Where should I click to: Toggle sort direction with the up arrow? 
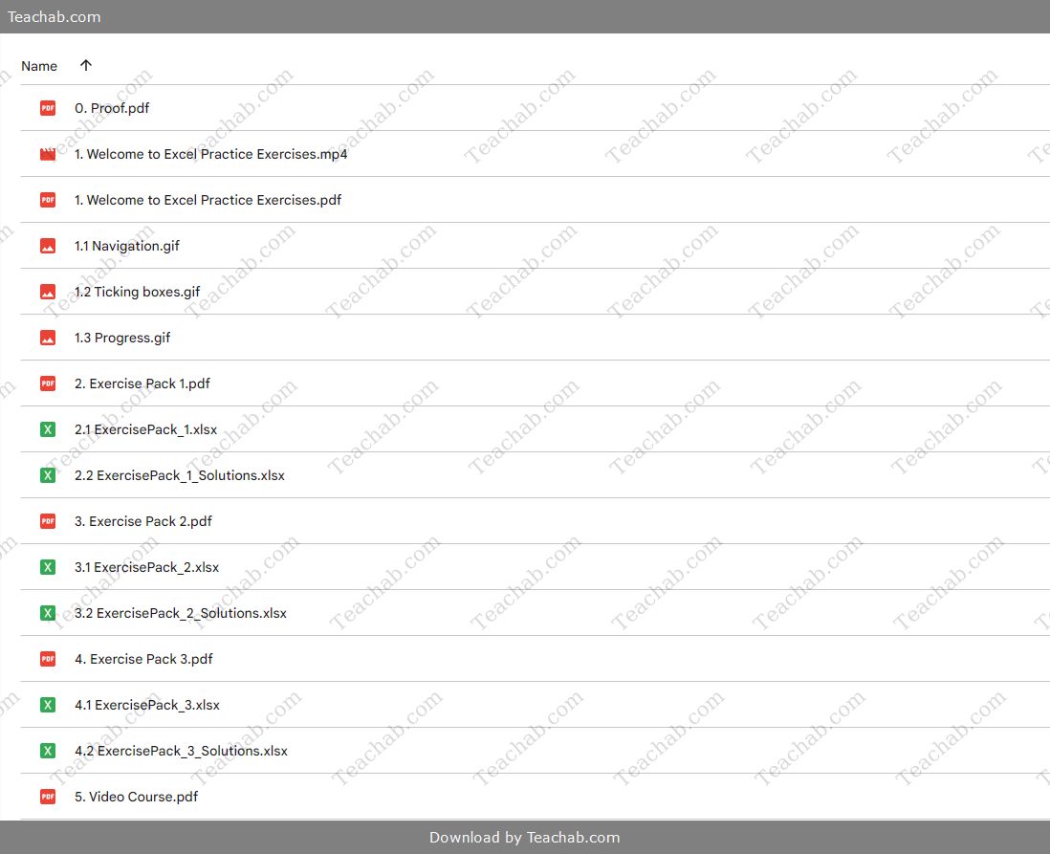86,65
